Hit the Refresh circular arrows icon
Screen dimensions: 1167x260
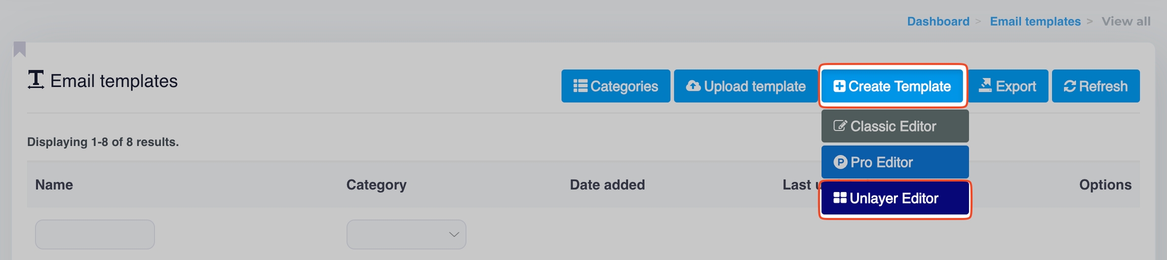tap(1069, 87)
